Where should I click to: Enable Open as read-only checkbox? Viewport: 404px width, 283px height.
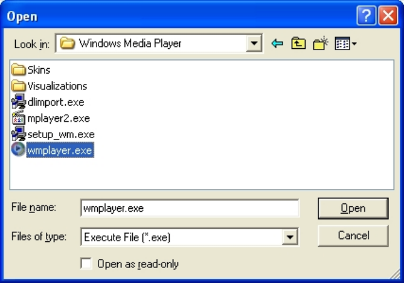coord(86,264)
